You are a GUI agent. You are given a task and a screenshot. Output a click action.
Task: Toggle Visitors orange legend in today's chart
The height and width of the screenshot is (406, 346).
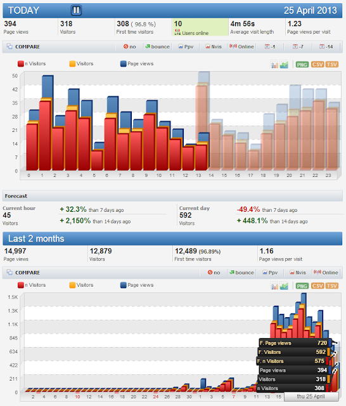click(81, 63)
